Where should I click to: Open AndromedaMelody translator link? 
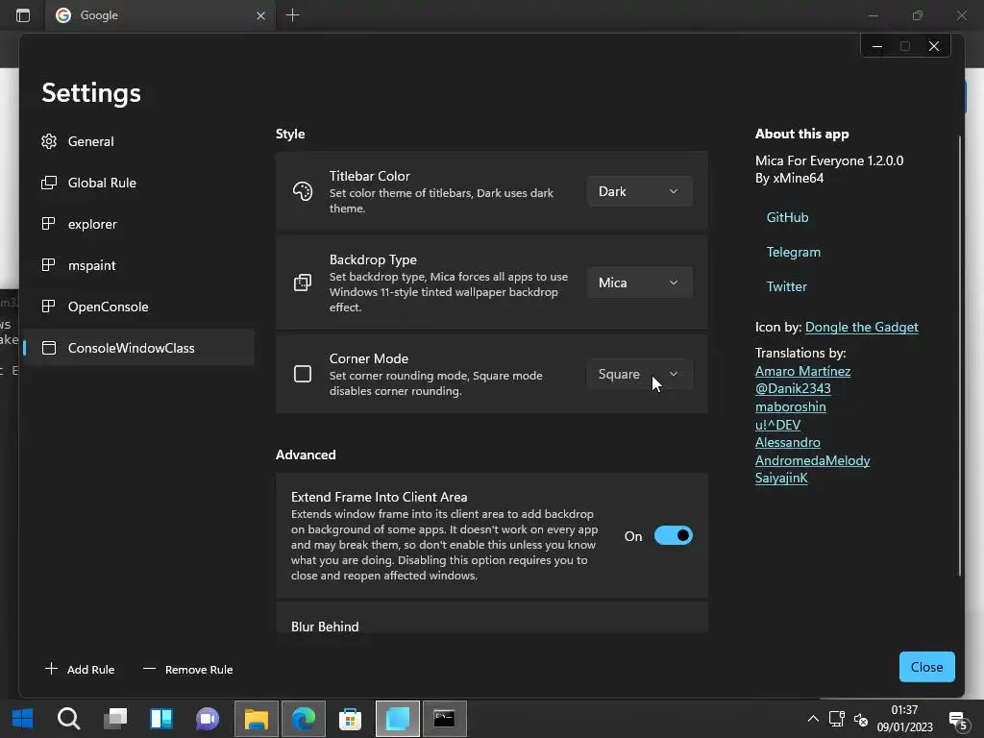coord(812,460)
